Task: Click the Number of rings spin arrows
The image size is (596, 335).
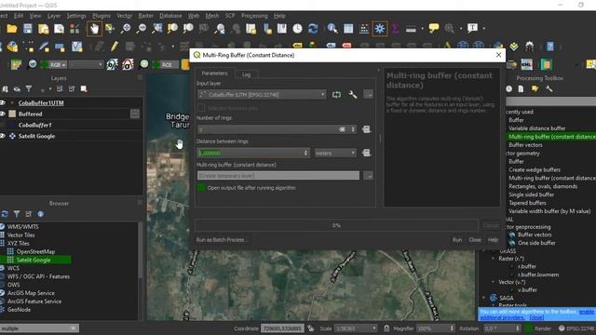Action: (x=353, y=129)
